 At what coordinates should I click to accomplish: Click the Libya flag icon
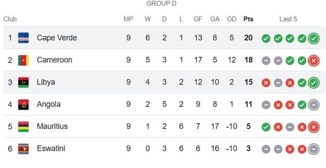(23, 82)
